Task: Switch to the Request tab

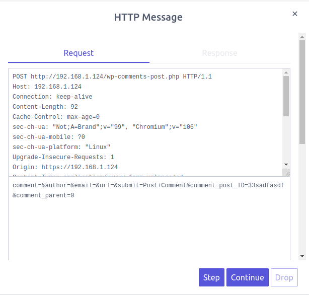Action: point(79,53)
